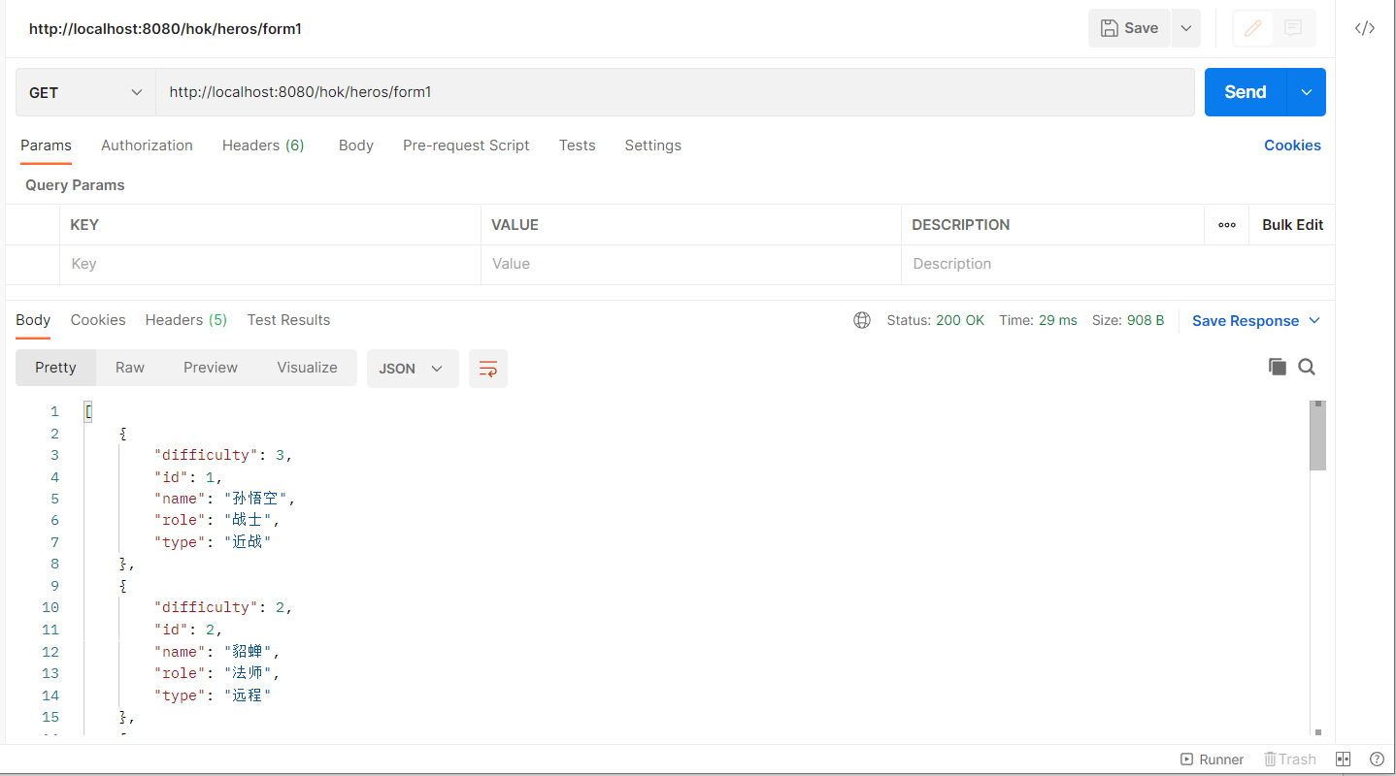Viewport: 1396px width, 776px height.
Task: Click the code snippet icon
Action: pyautogui.click(x=1365, y=28)
